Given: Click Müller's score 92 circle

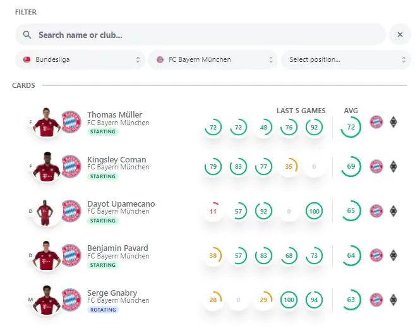Looking at the screenshot, I should 314,127.
